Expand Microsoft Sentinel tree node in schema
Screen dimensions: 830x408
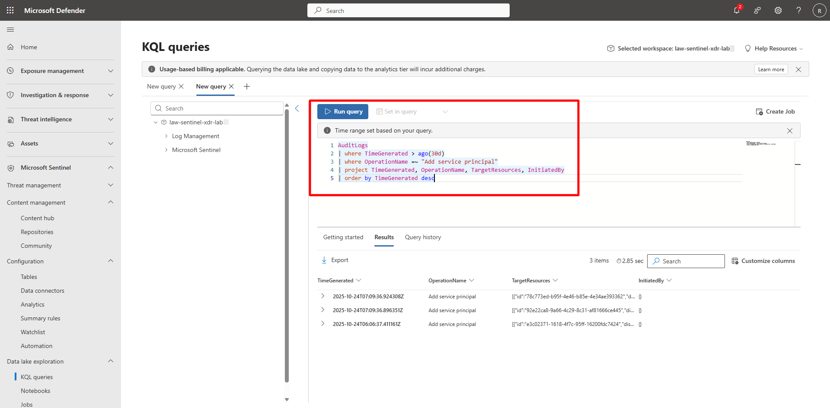(x=166, y=150)
